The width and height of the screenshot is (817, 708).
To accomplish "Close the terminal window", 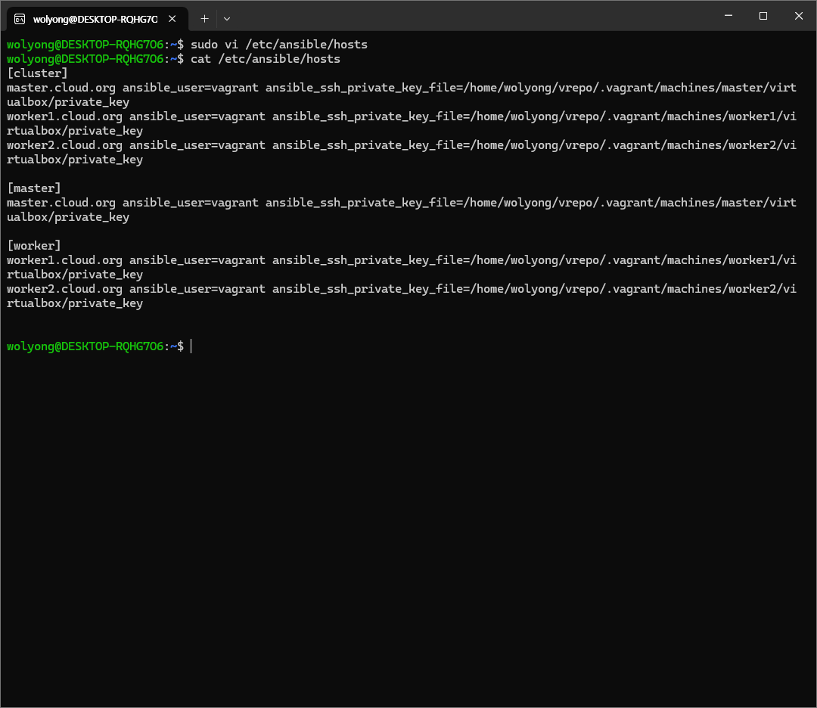I will click(x=798, y=16).
